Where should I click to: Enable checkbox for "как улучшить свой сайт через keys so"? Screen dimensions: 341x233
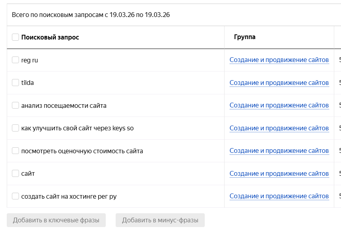pyautogui.click(x=15, y=128)
